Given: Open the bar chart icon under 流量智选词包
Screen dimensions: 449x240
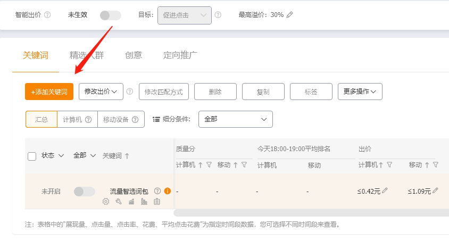Looking at the screenshot, I should click(144, 202).
